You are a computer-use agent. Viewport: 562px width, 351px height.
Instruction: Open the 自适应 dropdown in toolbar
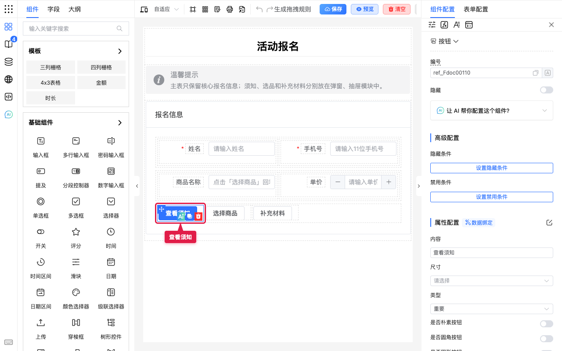click(x=166, y=9)
